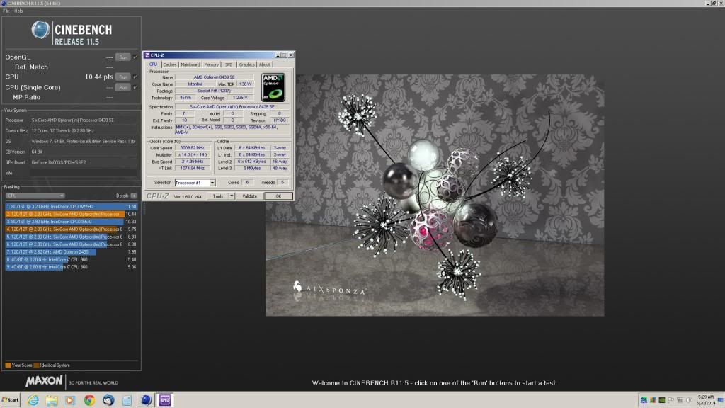
Task: Click the Cinebench taskbar icon
Action: click(x=145, y=400)
